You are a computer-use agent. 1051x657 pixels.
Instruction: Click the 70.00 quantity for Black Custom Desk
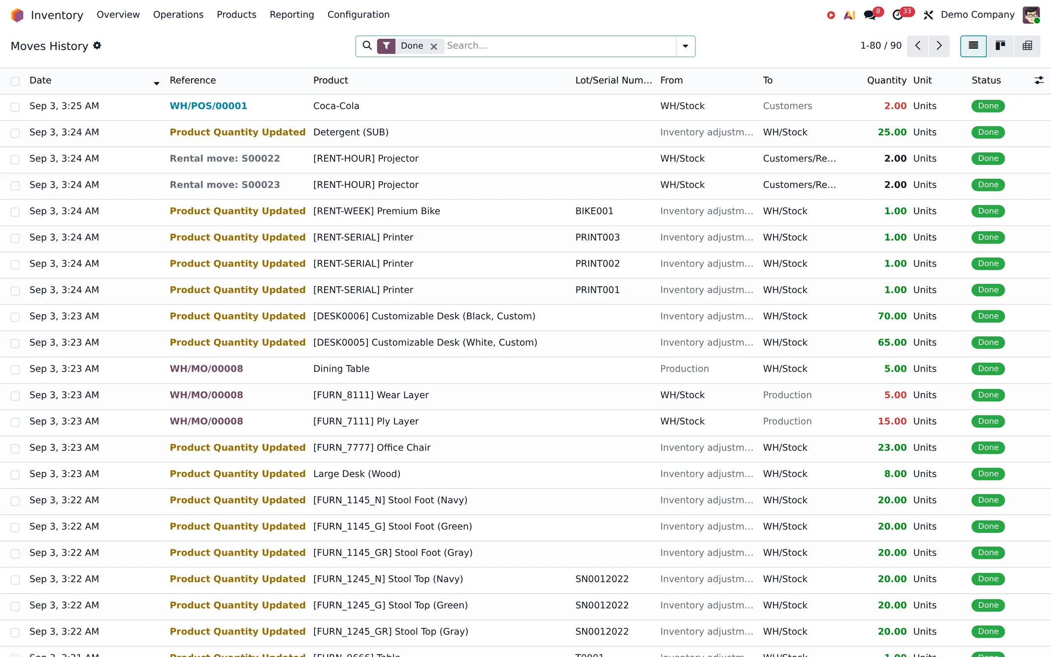892,316
